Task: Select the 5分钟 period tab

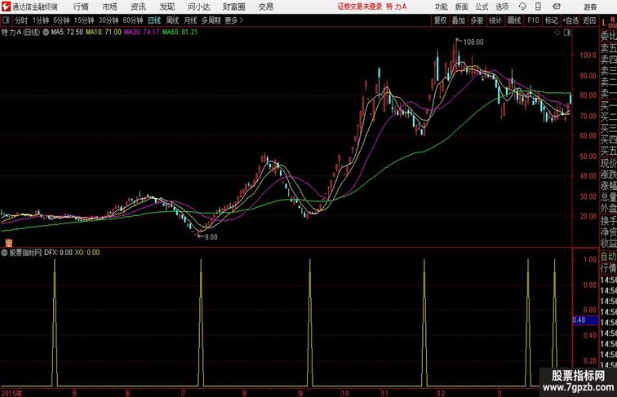Action: point(61,20)
